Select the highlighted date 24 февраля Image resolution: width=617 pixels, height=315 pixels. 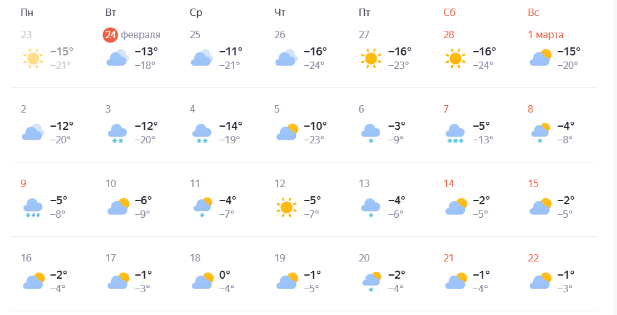click(x=110, y=34)
